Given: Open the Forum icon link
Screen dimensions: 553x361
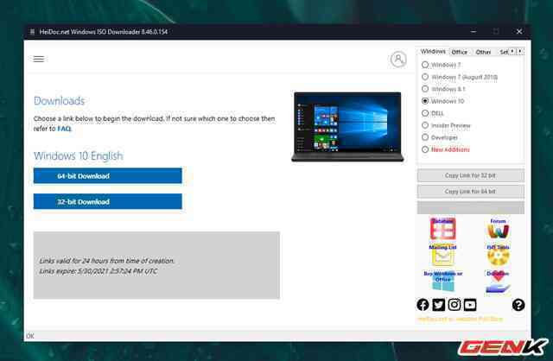Looking at the screenshot, I should click(498, 229).
